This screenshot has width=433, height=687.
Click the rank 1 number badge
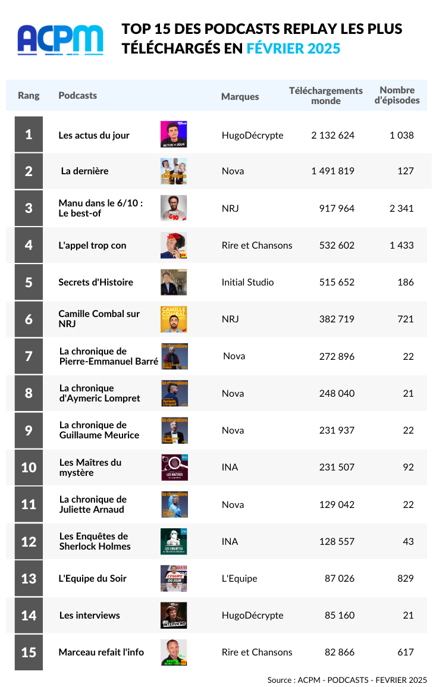tap(29, 134)
